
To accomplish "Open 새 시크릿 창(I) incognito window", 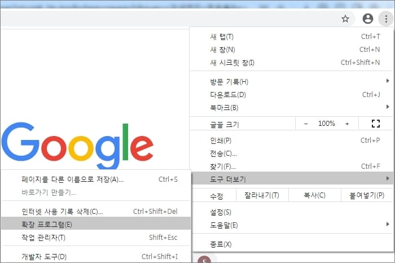I will 292,63.
